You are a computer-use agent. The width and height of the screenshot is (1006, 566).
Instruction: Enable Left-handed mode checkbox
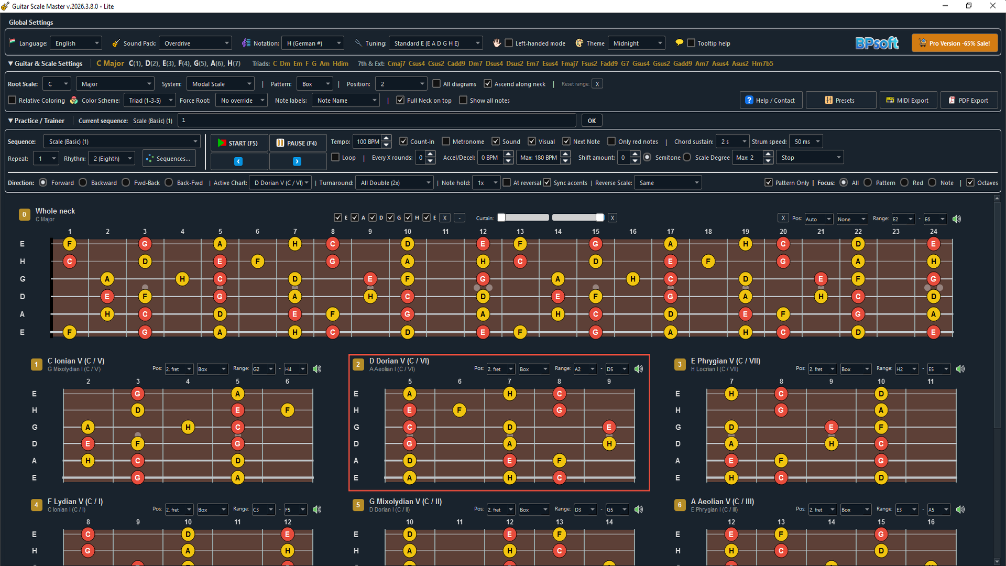(509, 43)
